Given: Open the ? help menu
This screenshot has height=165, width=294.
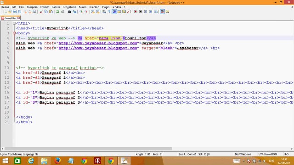Looking at the screenshot, I should click(x=124, y=7).
